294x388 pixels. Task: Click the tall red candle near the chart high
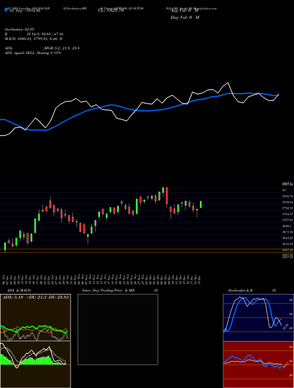tap(167, 196)
